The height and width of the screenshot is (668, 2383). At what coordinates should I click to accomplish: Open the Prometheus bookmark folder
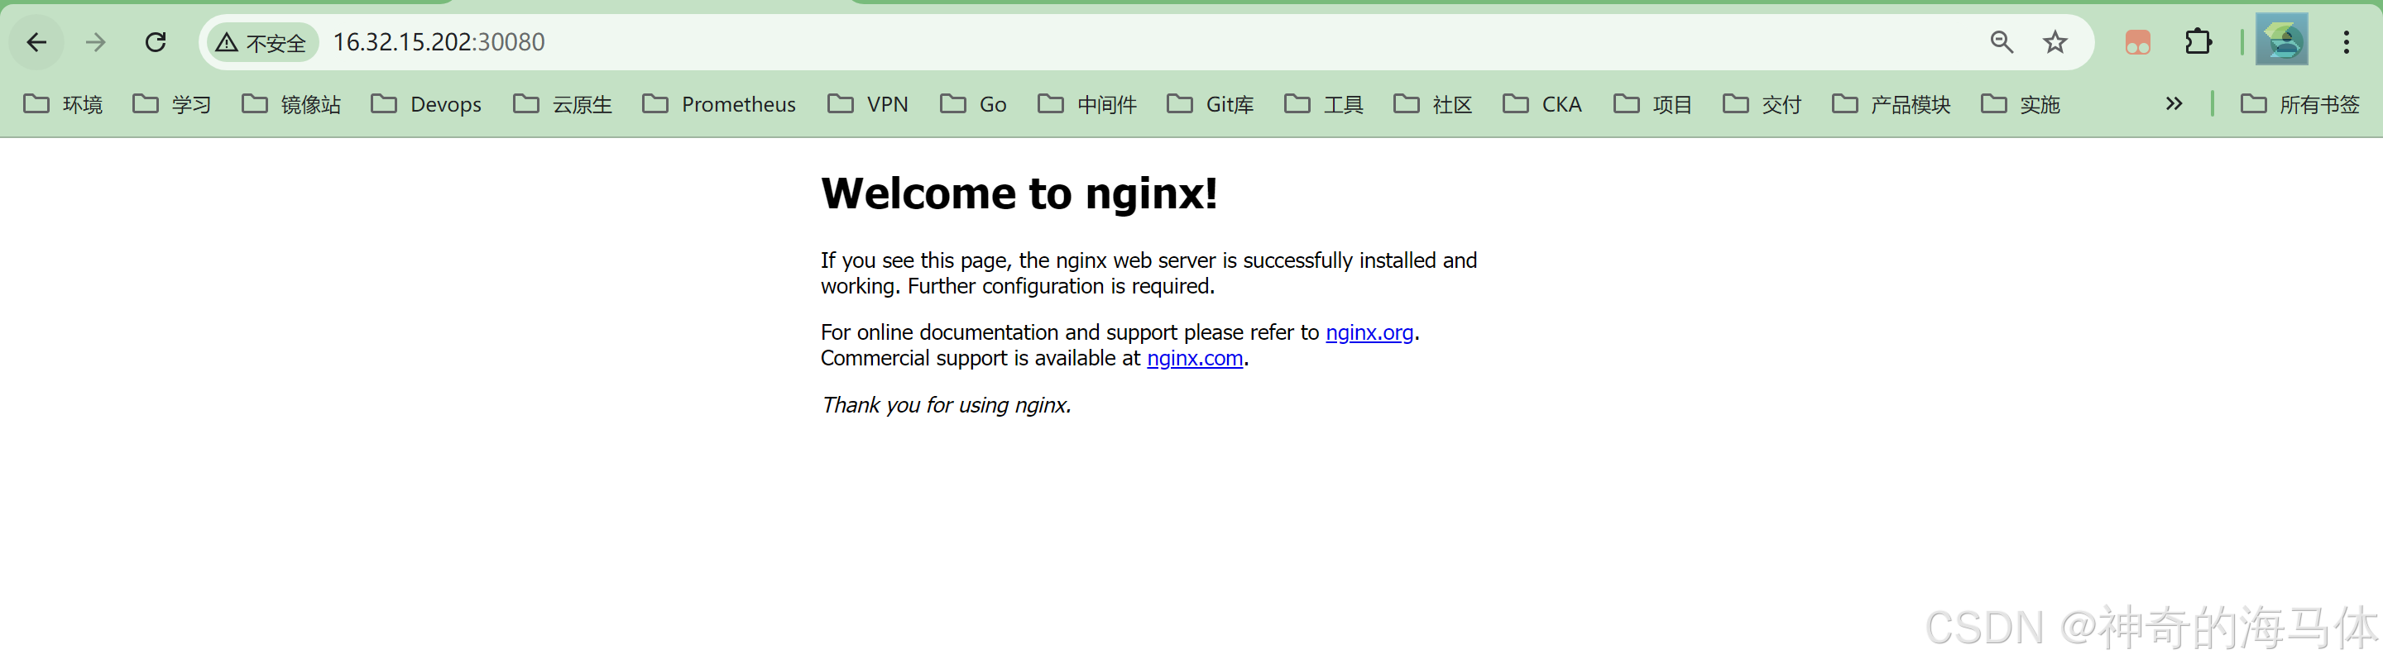[x=719, y=104]
